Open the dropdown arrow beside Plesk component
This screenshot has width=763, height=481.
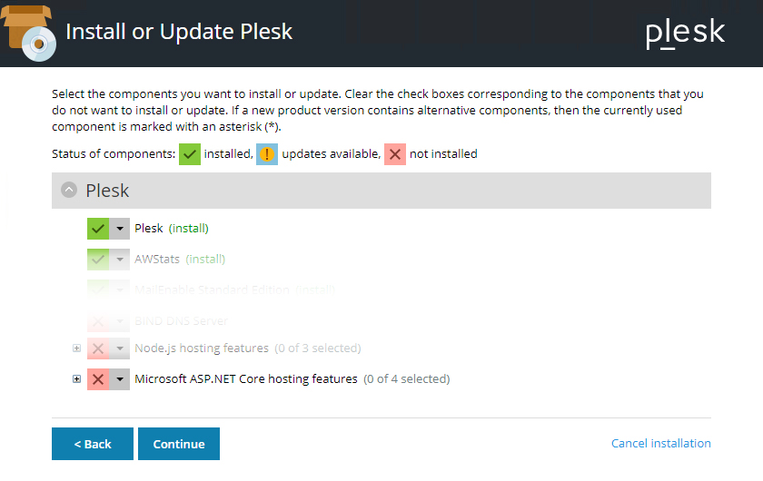(120, 229)
